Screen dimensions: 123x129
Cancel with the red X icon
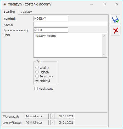[x=115, y=30]
